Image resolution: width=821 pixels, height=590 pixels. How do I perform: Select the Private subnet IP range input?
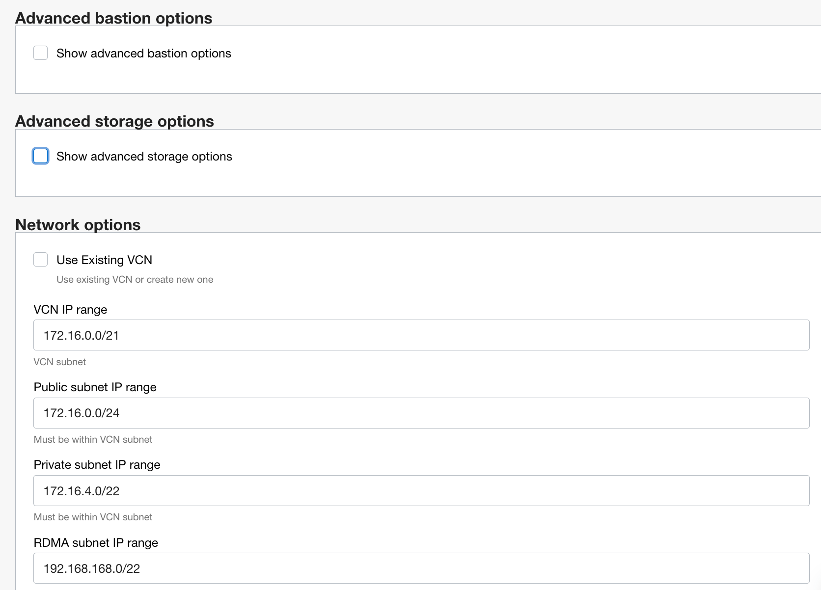pos(421,491)
